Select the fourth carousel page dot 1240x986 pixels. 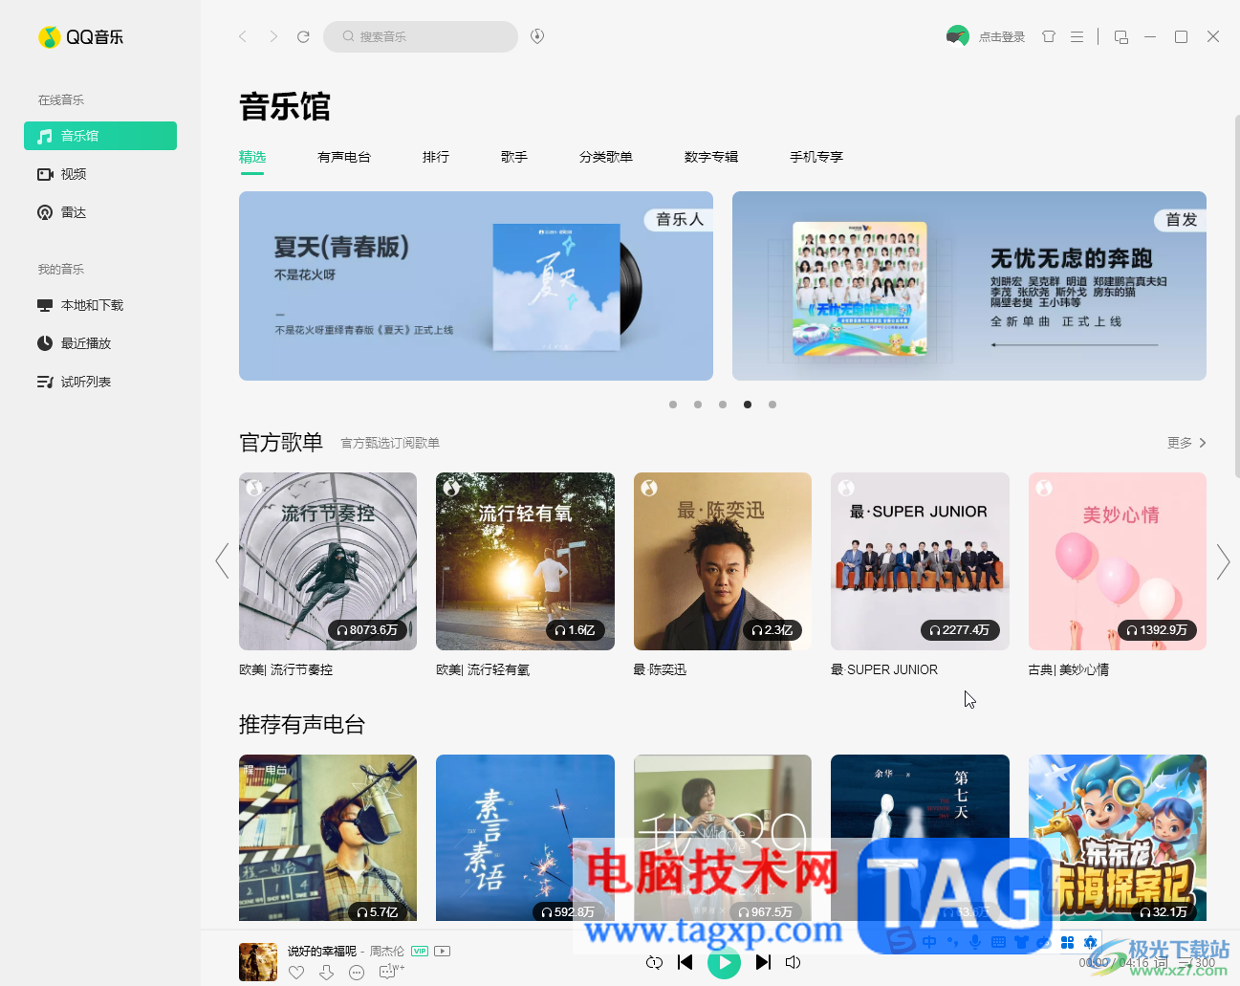pos(748,405)
